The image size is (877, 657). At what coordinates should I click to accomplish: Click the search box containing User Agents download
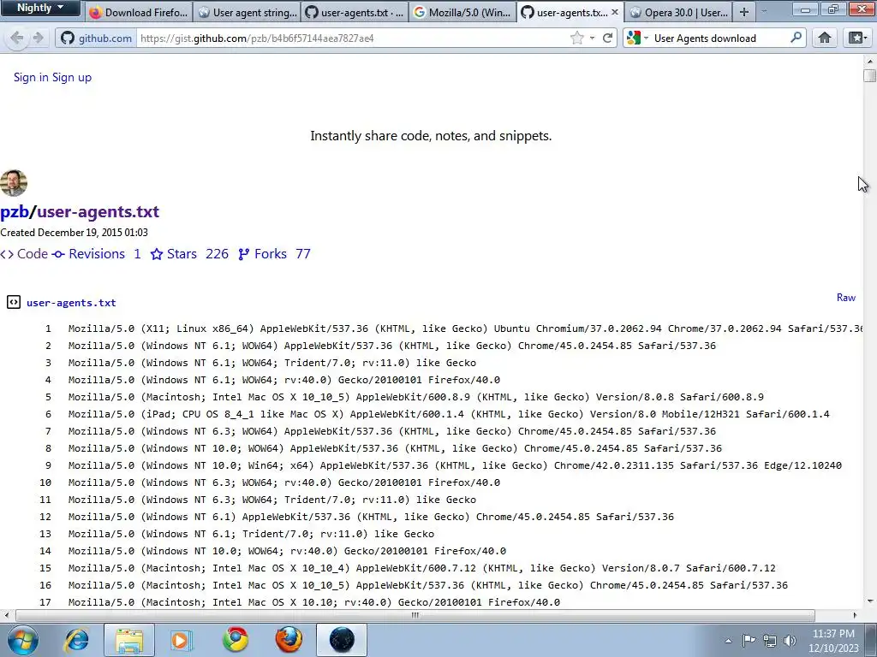[719, 38]
